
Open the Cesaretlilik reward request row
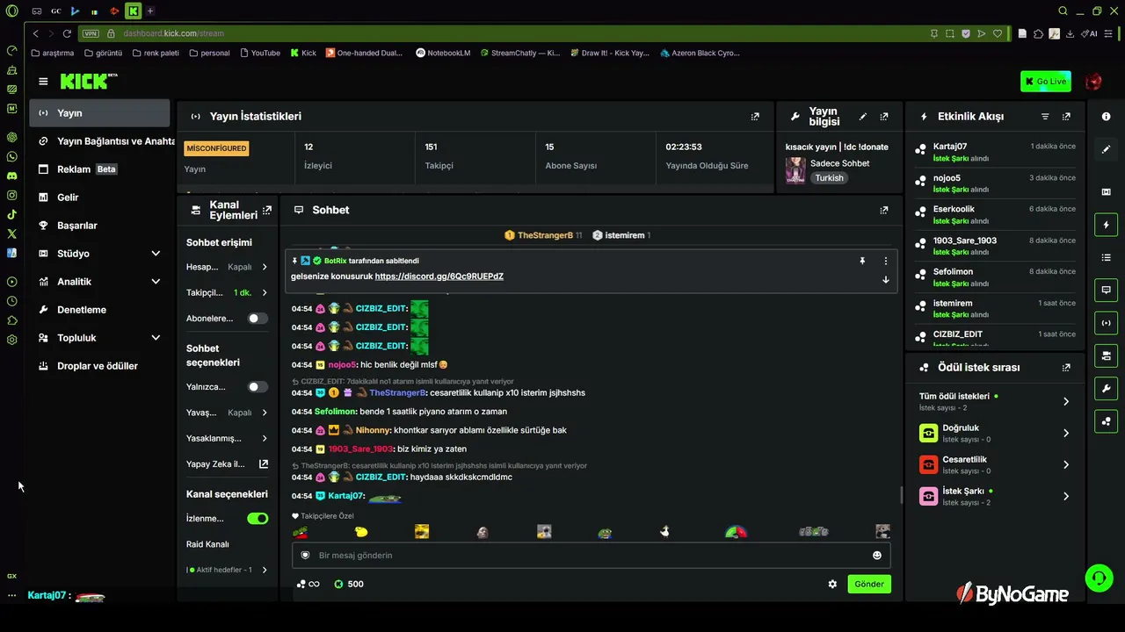point(994,464)
